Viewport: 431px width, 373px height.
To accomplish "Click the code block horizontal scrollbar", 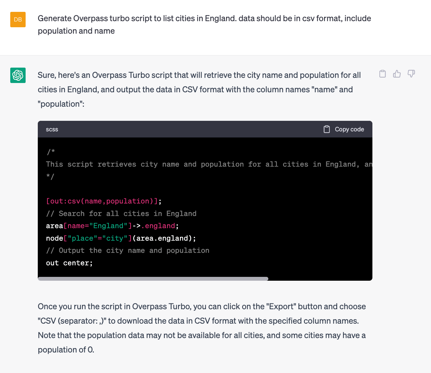I will tap(153, 279).
